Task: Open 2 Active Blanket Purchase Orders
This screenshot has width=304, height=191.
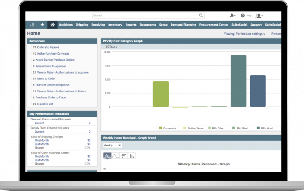Action: (54, 60)
